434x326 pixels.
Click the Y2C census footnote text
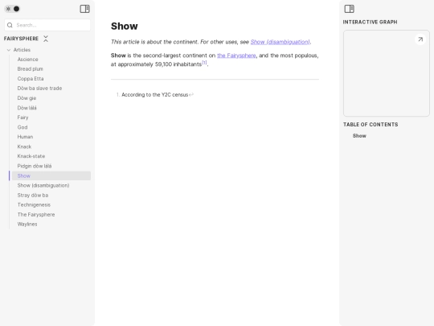[155, 95]
